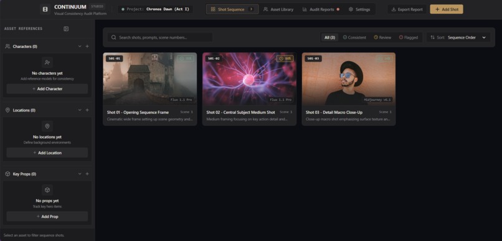Click the 'No locations yet' text
The width and height of the screenshot is (502, 241).
click(47, 137)
